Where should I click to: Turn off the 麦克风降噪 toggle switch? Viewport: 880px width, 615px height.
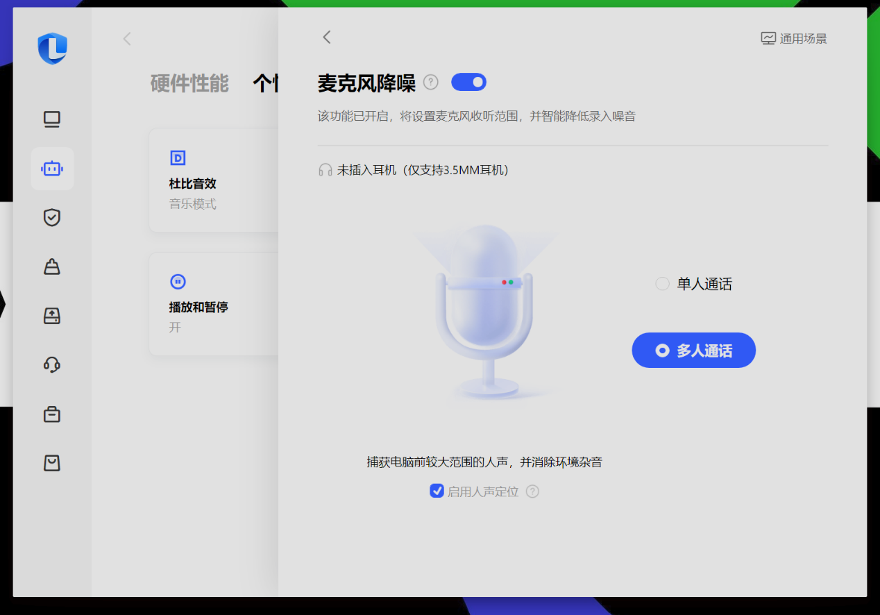(x=468, y=83)
